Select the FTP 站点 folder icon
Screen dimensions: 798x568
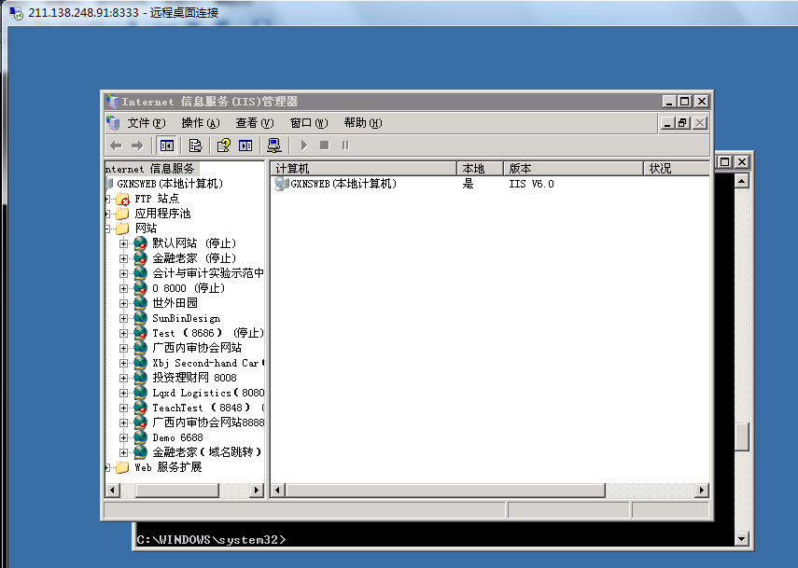click(122, 199)
